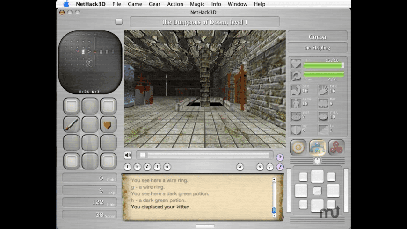Click the round knob above the direction pad
The height and width of the screenshot is (229, 407).
point(317,161)
